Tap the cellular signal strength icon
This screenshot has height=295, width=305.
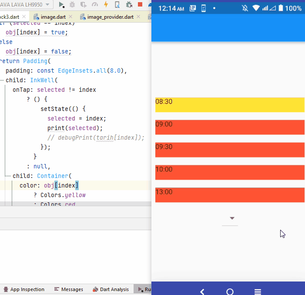[x=265, y=8]
